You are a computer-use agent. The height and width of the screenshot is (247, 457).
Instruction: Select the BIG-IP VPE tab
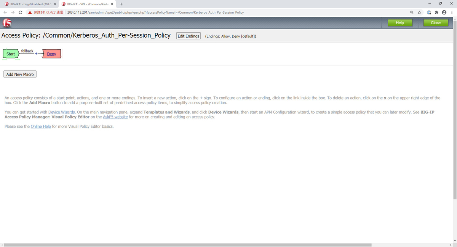click(x=87, y=4)
